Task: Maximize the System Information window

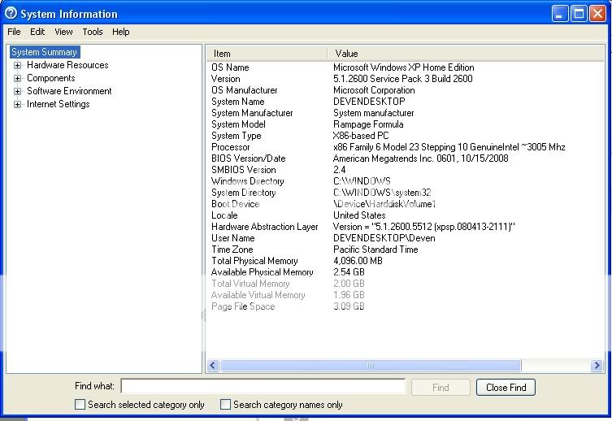Action: (x=579, y=14)
